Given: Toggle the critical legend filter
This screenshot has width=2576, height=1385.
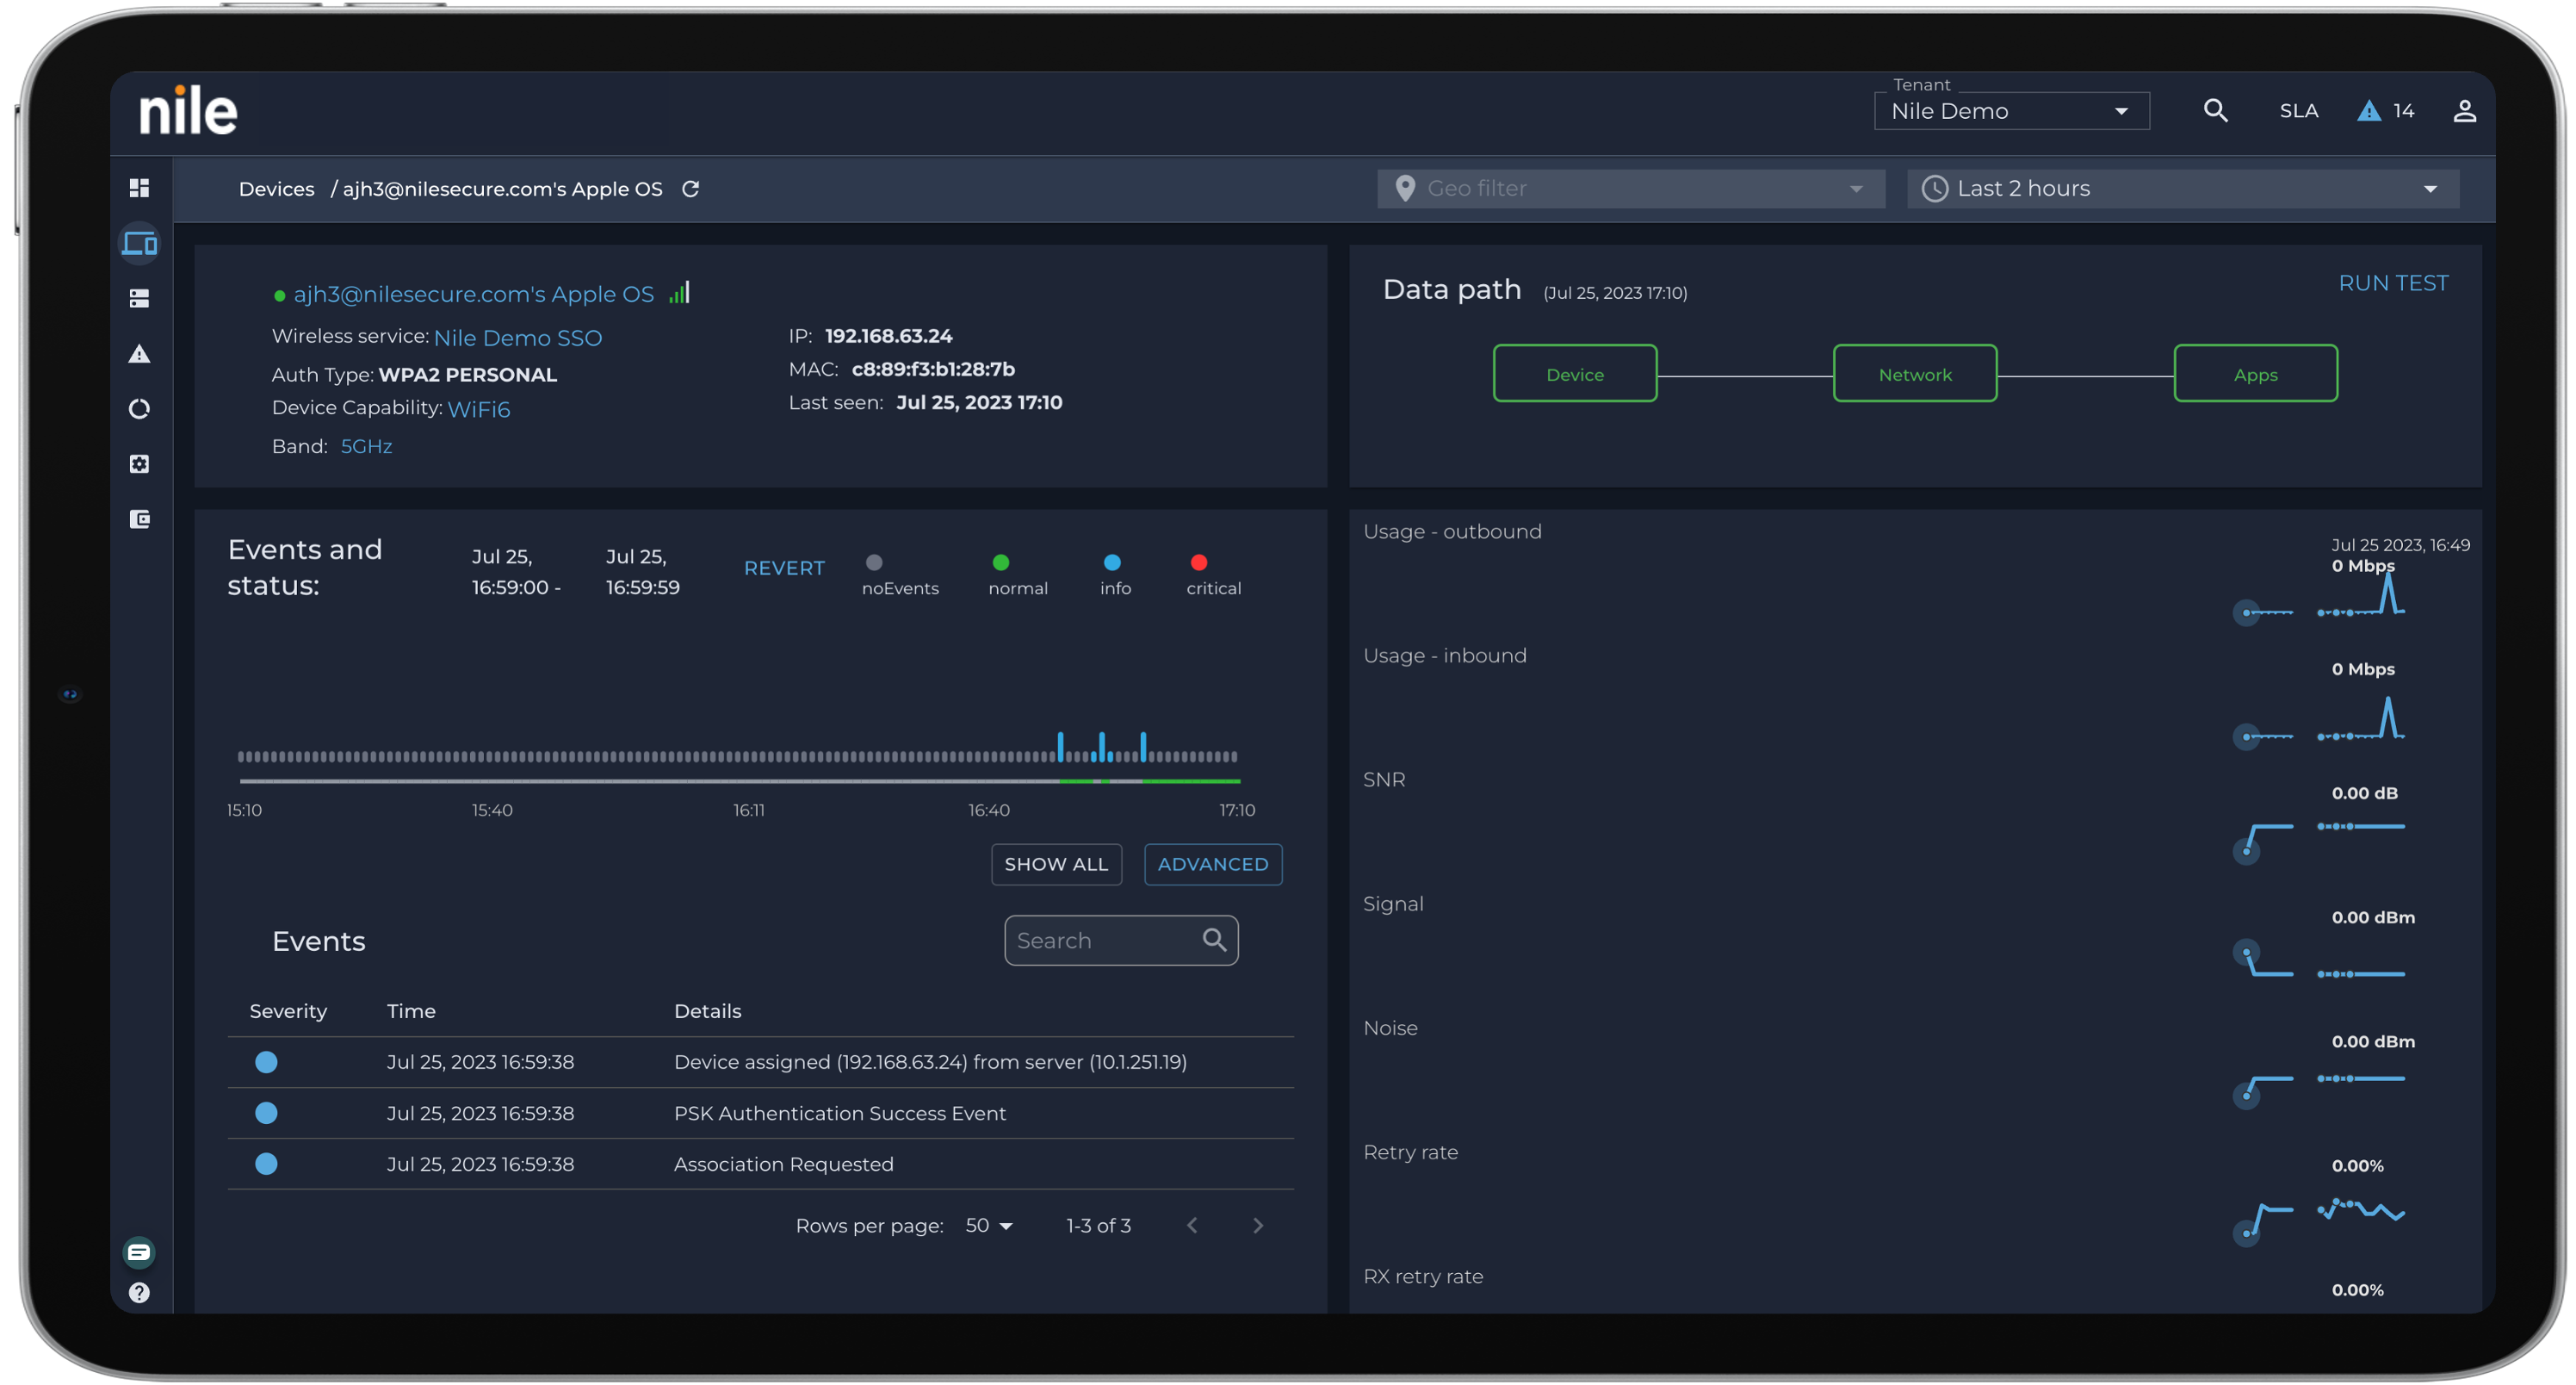Looking at the screenshot, I should [x=1212, y=574].
